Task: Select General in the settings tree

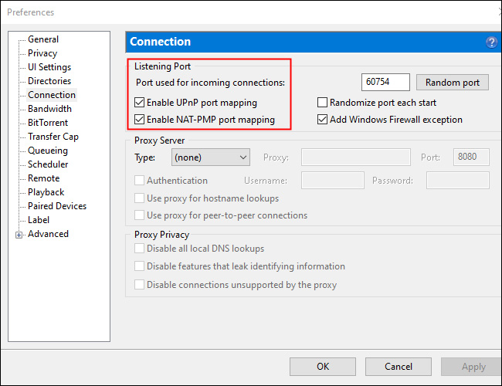Action: [x=43, y=39]
